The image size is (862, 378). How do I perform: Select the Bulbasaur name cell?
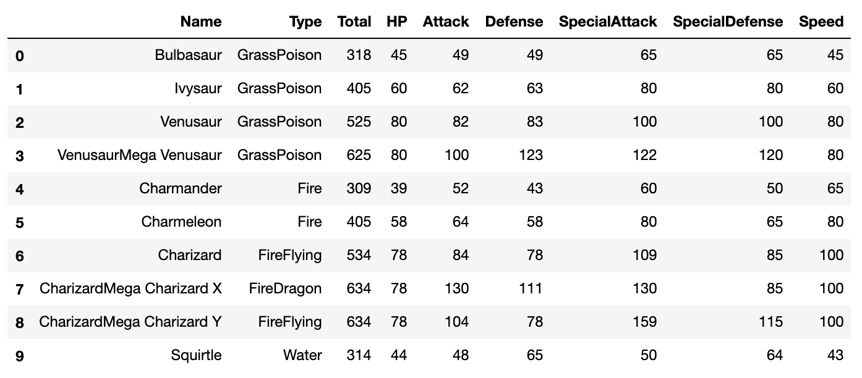coord(189,55)
